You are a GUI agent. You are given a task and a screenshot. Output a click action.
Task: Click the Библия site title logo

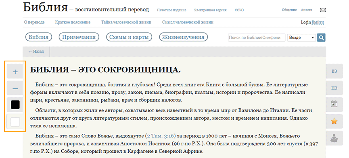[45, 8]
